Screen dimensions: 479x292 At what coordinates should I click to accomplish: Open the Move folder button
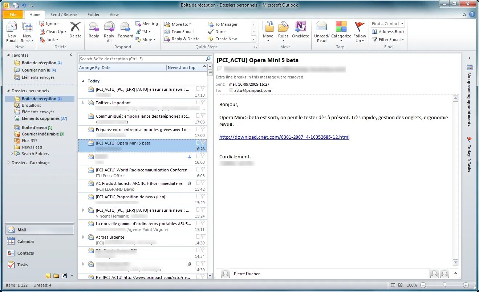coord(268,32)
